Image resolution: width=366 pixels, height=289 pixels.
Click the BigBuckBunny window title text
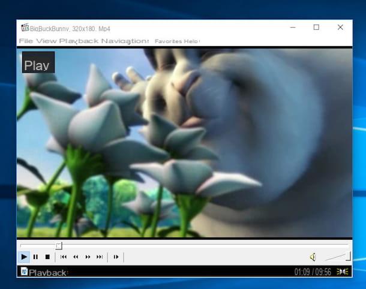[x=70, y=29]
